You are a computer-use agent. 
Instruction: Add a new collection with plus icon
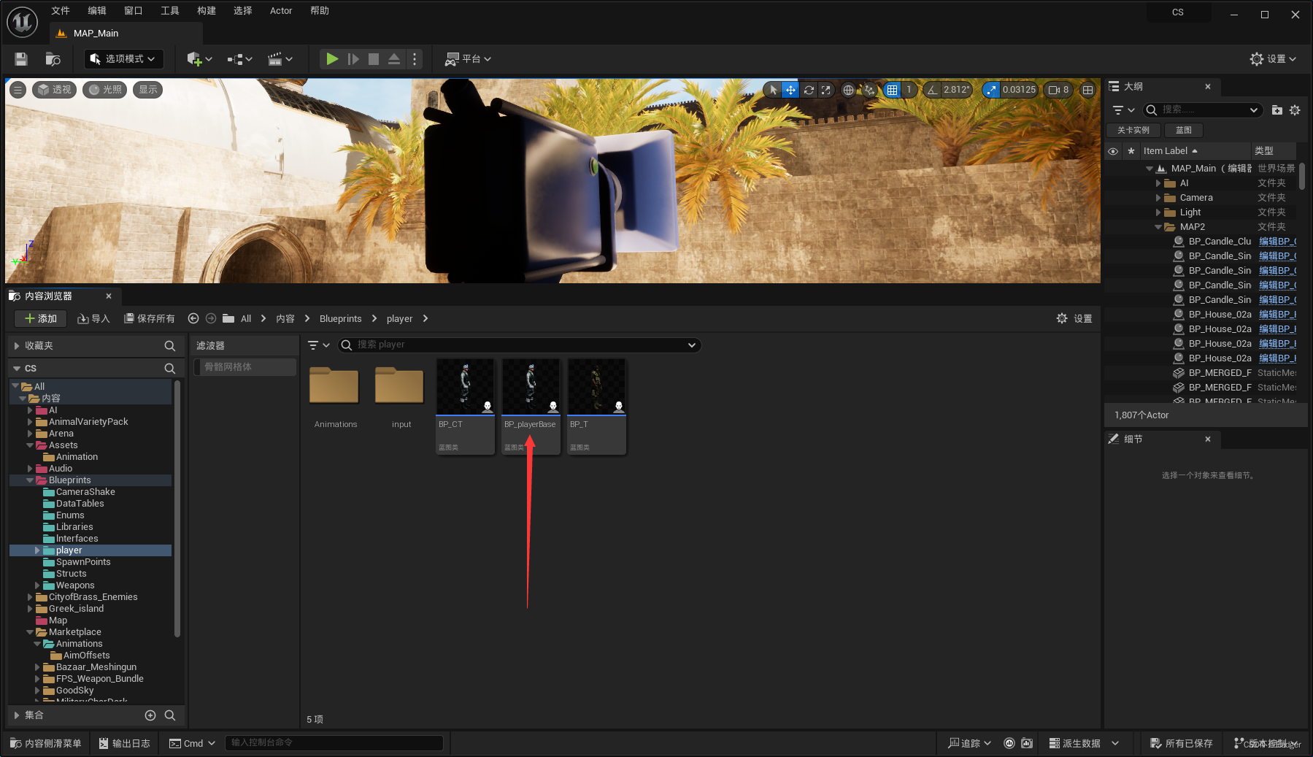(x=150, y=715)
